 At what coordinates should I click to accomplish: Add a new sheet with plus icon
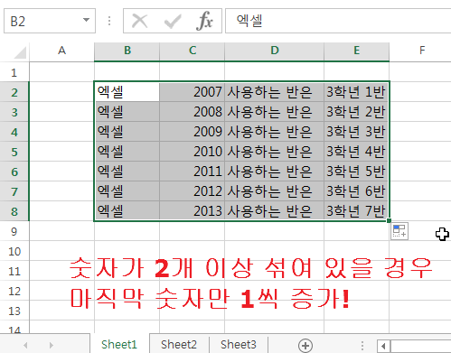pos(305,346)
